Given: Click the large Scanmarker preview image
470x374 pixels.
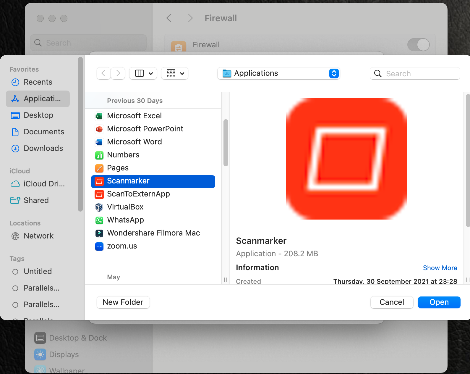Looking at the screenshot, I should 346,159.
